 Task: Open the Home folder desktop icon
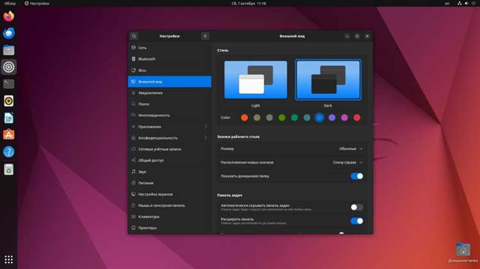click(x=463, y=252)
